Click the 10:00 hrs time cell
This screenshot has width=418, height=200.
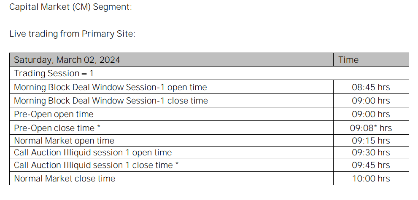371,179
